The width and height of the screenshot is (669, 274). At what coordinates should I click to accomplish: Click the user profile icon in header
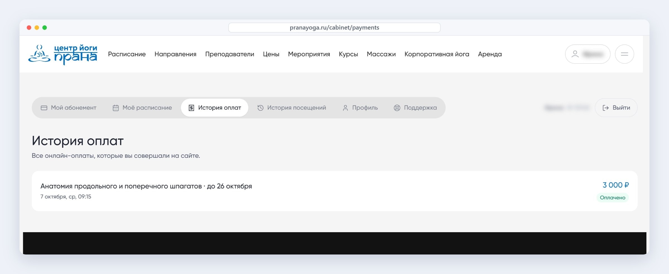[575, 54]
